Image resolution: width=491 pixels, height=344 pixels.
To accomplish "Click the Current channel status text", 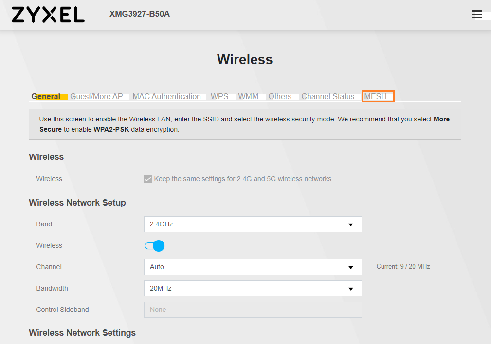I will [403, 267].
